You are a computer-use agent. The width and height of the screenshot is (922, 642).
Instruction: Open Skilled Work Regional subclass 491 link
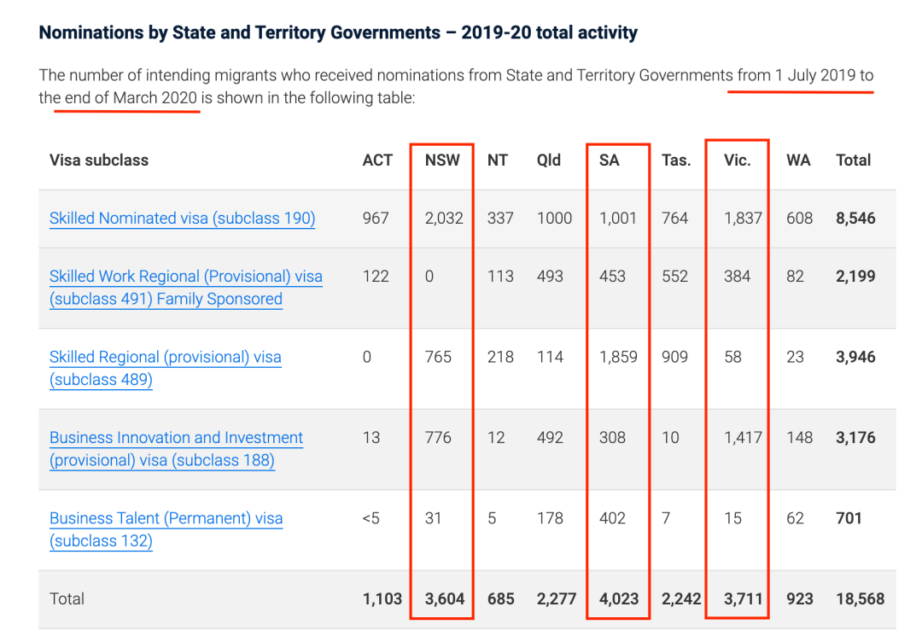coord(186,288)
